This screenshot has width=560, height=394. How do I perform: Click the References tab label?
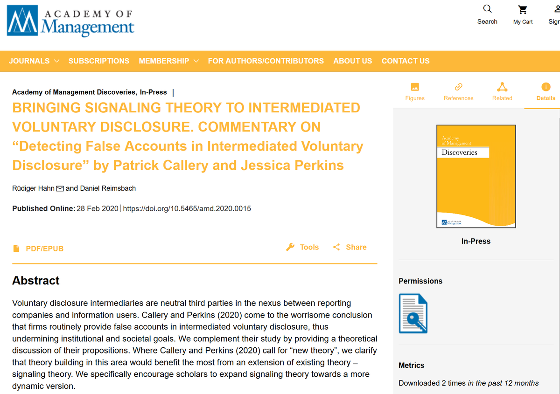coord(459,98)
